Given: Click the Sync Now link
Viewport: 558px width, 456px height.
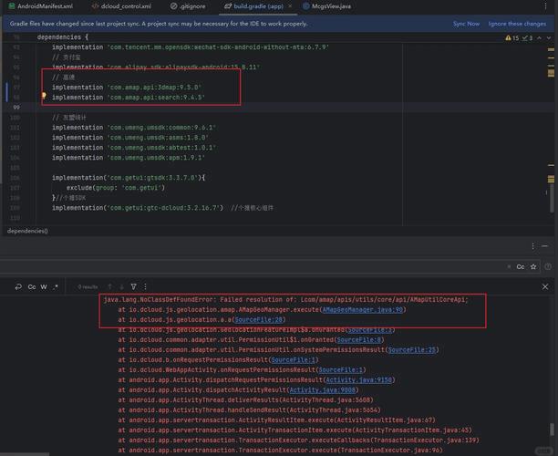Looking at the screenshot, I should click(x=466, y=24).
